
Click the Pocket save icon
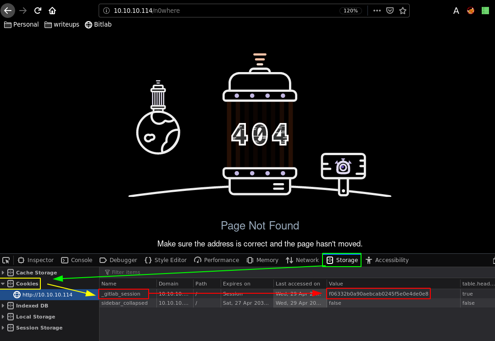[389, 11]
